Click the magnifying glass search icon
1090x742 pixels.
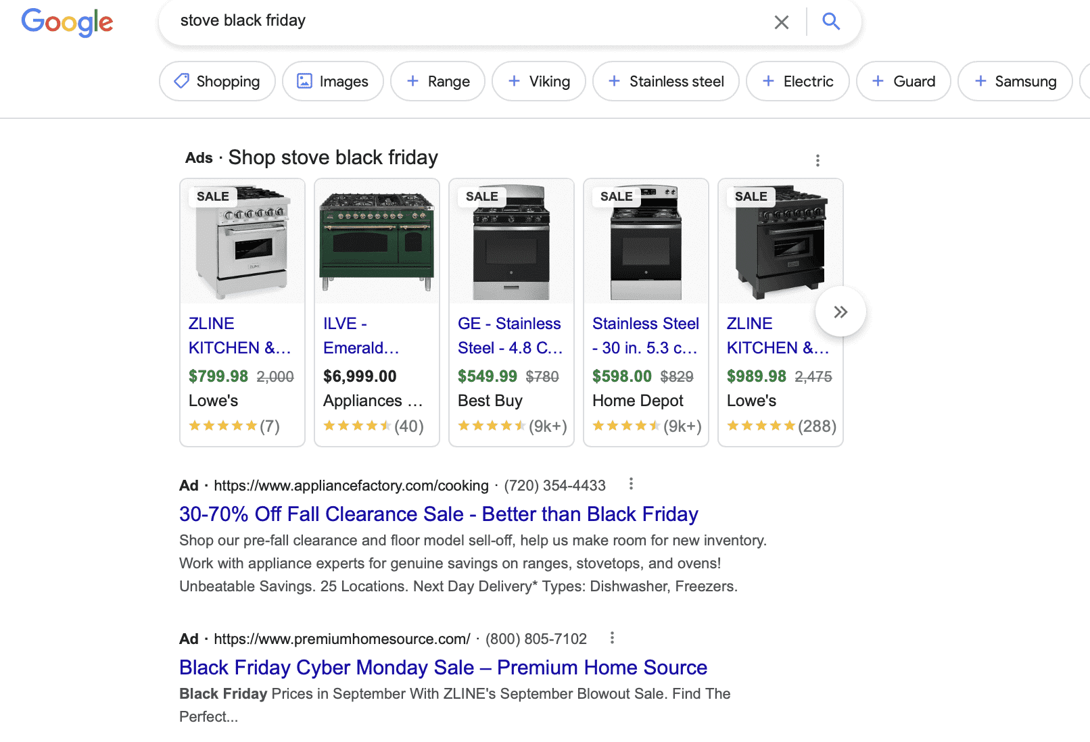point(831,22)
